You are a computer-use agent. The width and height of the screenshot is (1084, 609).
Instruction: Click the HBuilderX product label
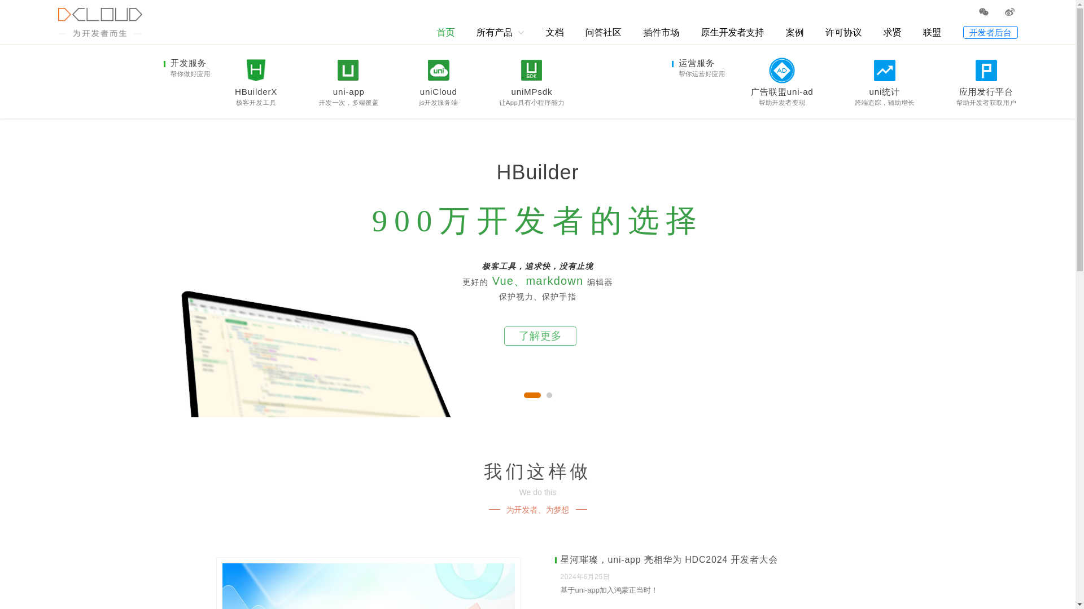pyautogui.click(x=256, y=92)
